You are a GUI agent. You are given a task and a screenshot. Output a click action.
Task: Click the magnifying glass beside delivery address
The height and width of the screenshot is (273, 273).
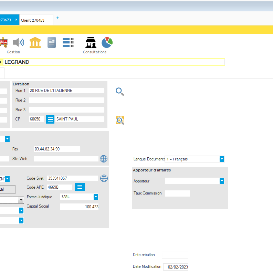119,91
